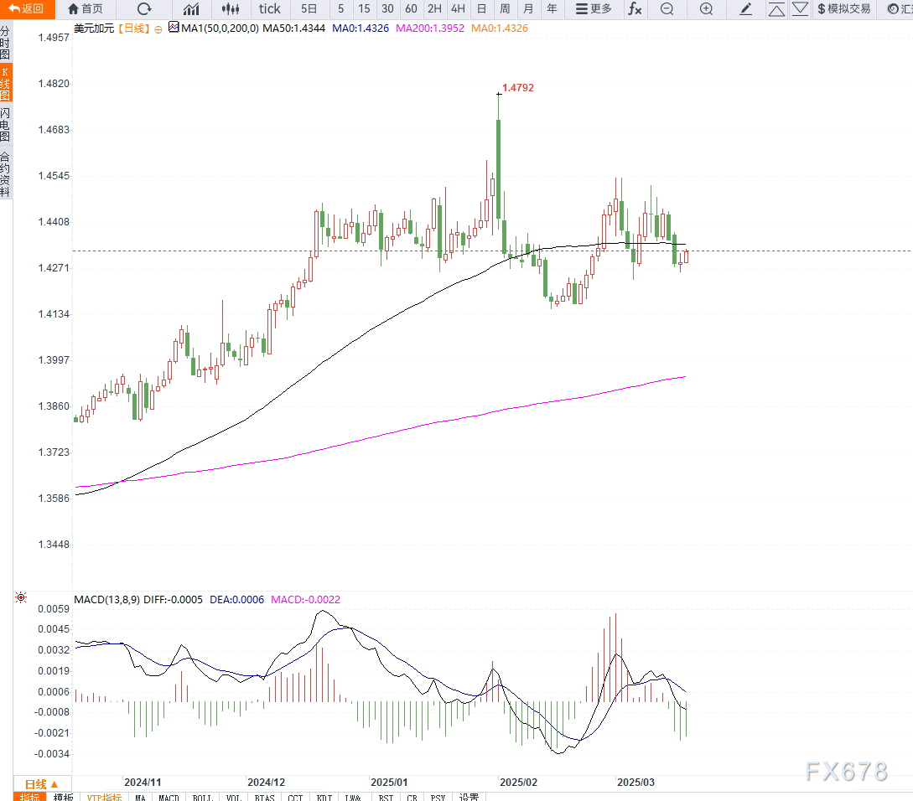Click the orange circle icon beside 日线

(158, 29)
